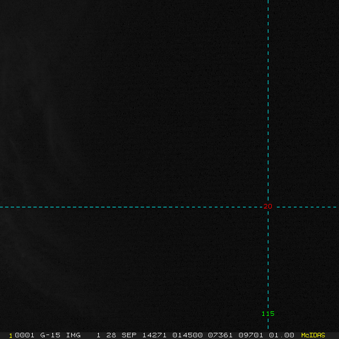The height and width of the screenshot is (339, 339).
Task: Click the longitude line between 20 and 115 labels
Action: point(268,260)
